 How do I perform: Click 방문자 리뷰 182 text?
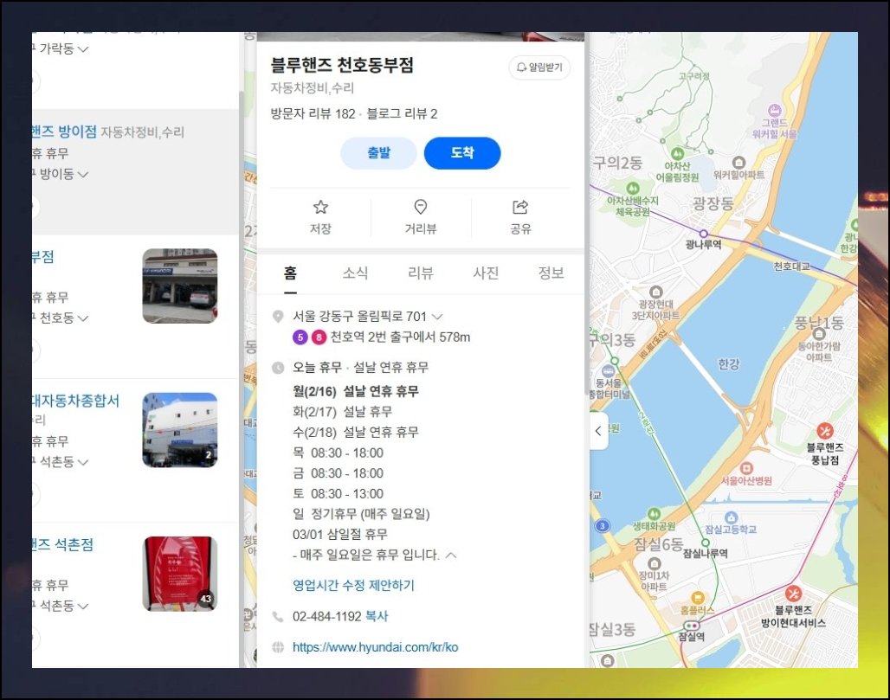point(313,114)
